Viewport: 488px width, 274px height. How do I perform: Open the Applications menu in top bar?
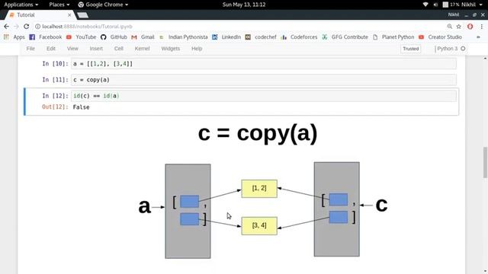coord(21,5)
